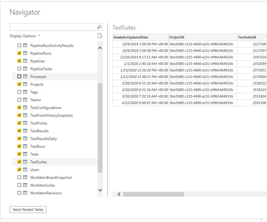Viewport: 267px width, 222px height.
Task: Click the refresh document icon
Action: (x=100, y=36)
